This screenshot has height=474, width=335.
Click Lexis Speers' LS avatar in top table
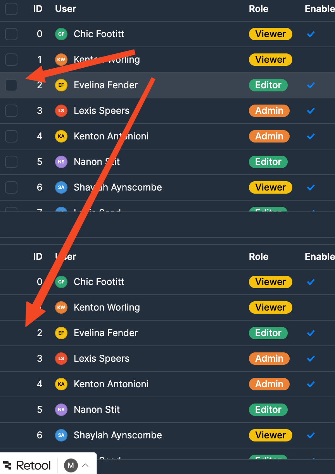[61, 111]
